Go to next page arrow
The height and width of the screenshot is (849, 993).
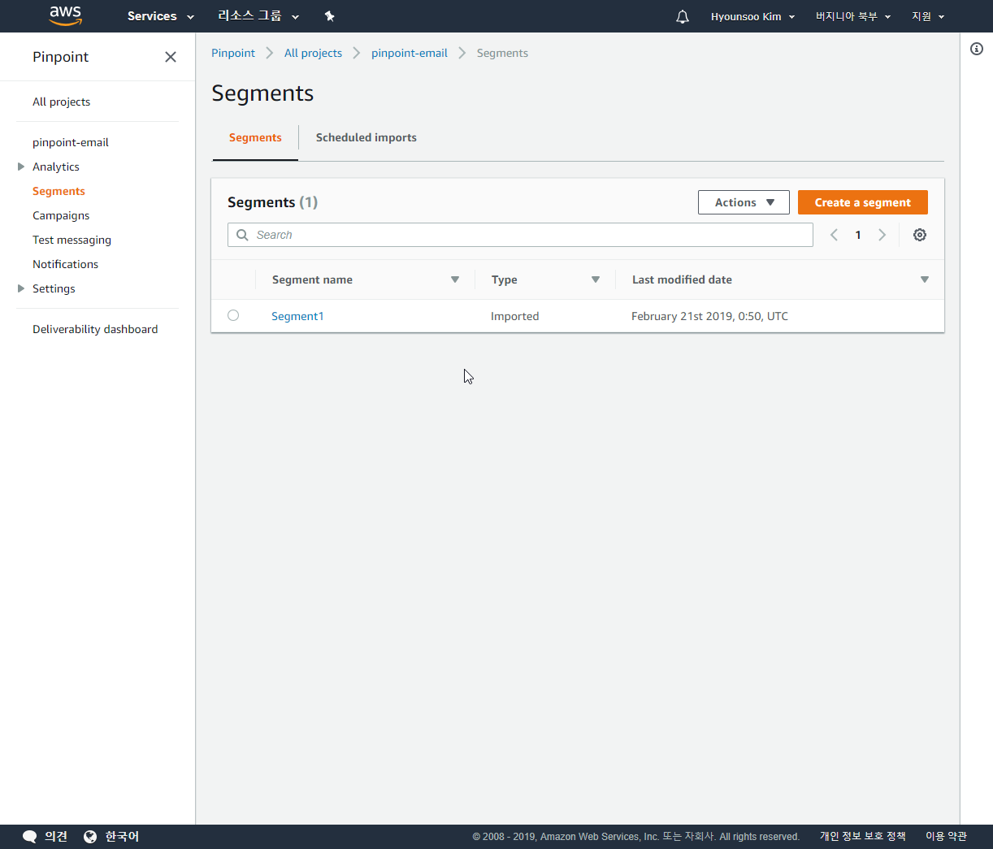tap(882, 235)
